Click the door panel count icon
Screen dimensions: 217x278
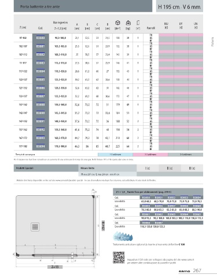(x=138, y=23)
